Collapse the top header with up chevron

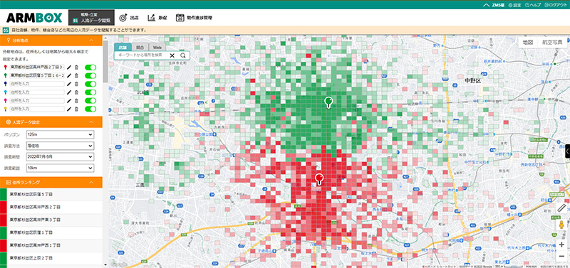(487, 5)
